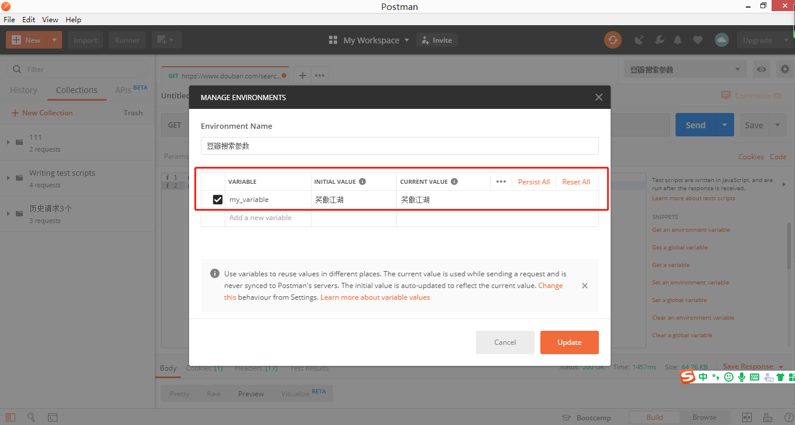The image size is (795, 425).
Task: Click the two-pane view icon
Action: pyautogui.click(x=747, y=417)
